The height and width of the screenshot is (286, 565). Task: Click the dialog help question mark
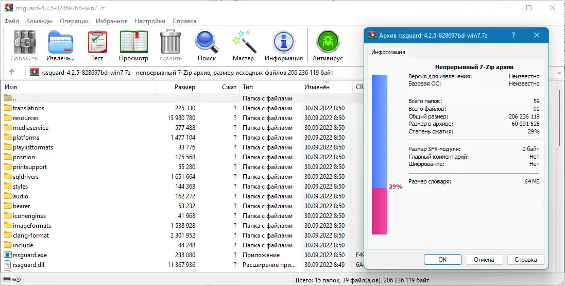513,36
